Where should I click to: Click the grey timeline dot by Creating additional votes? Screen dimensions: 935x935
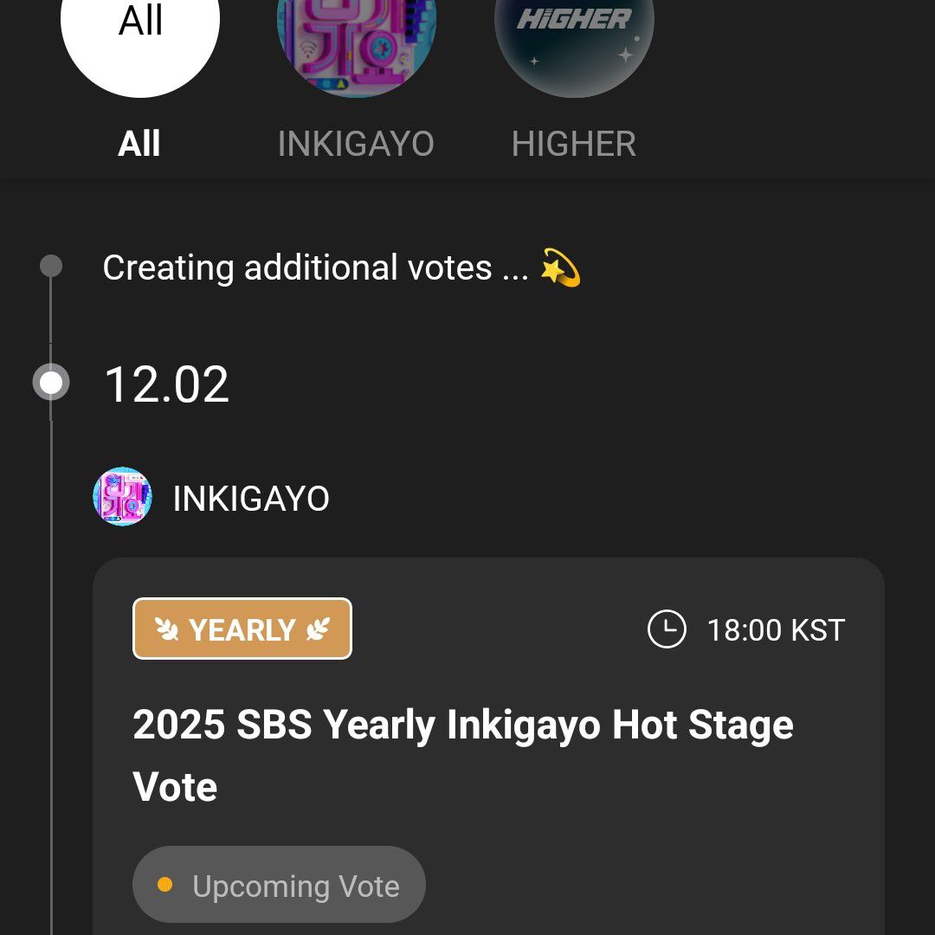pyautogui.click(x=51, y=266)
